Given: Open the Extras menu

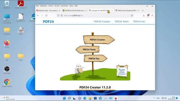Looking at the screenshot, I should pos(71,6).
